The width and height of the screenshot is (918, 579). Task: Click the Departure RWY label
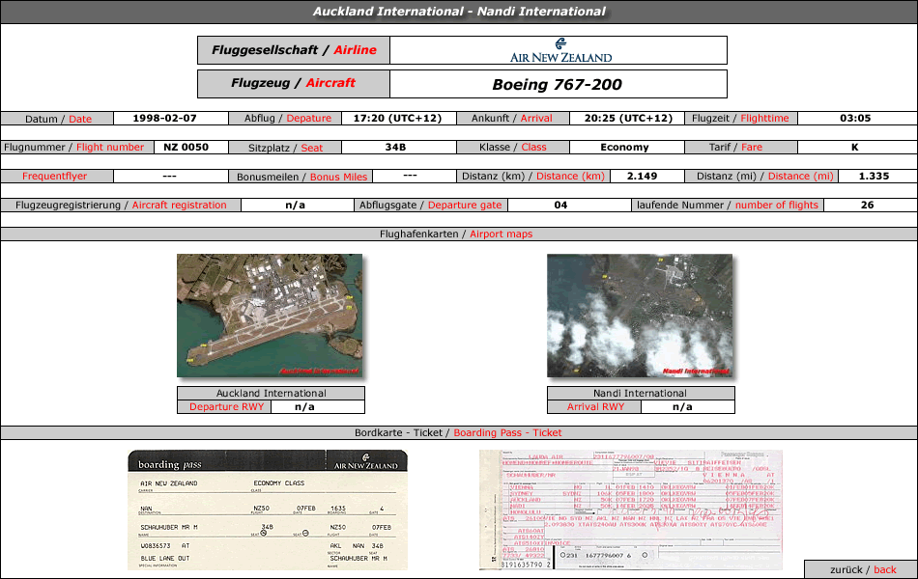[224, 407]
